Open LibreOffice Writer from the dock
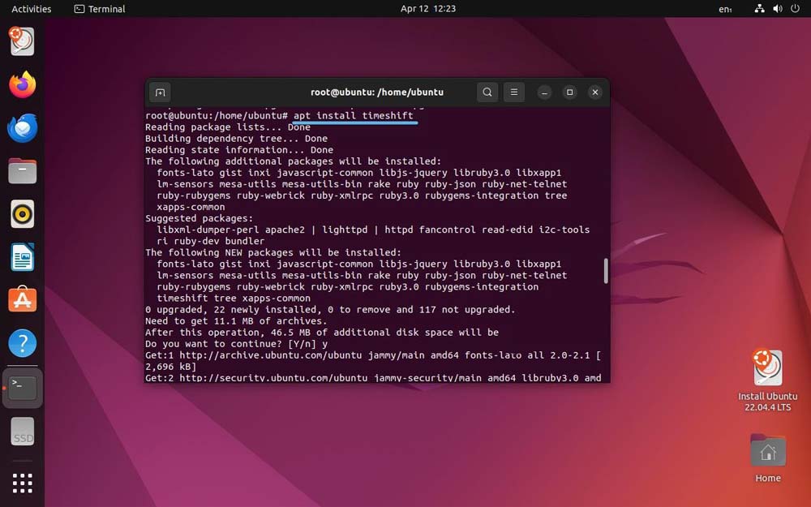The image size is (811, 507). pyautogui.click(x=23, y=257)
